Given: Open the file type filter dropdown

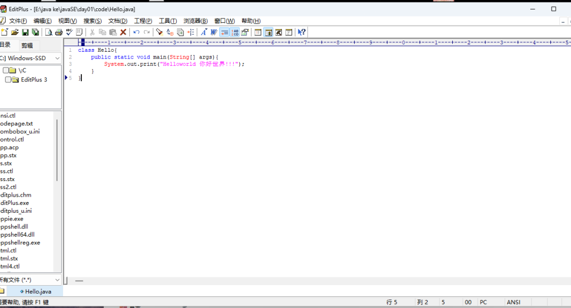Looking at the screenshot, I should (x=57, y=280).
